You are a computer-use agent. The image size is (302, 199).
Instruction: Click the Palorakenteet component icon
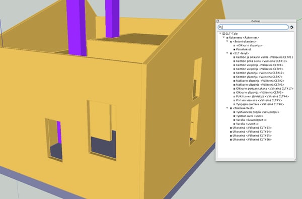coord(231,108)
